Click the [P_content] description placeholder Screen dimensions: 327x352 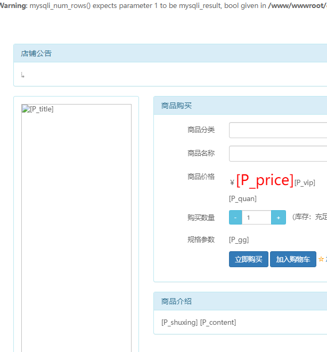[x=218, y=322]
